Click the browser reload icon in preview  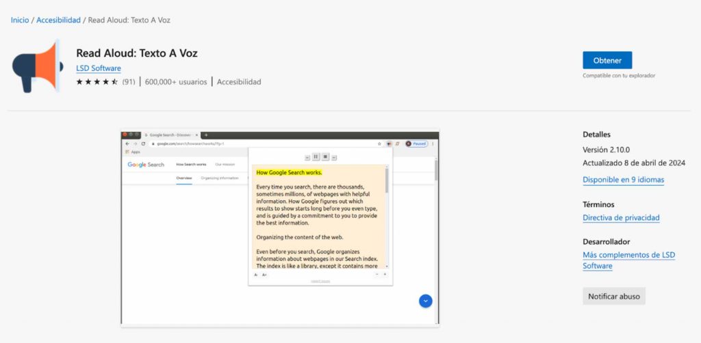tap(144, 143)
